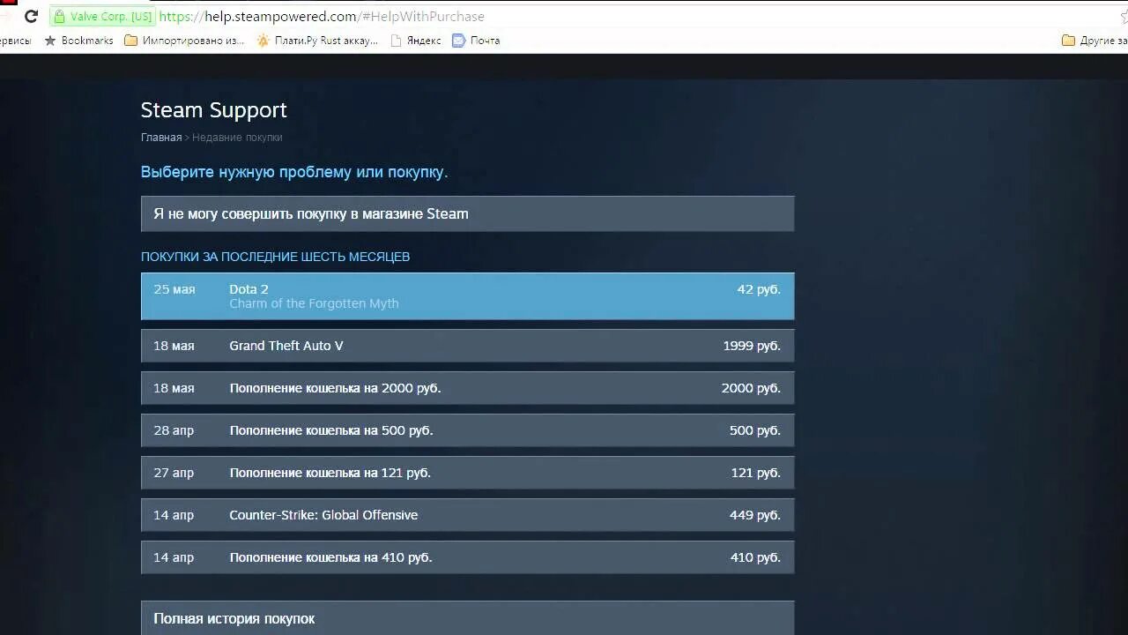The image size is (1128, 635).
Task: Click Недавние покупки breadcrumb text
Action: [x=237, y=138]
